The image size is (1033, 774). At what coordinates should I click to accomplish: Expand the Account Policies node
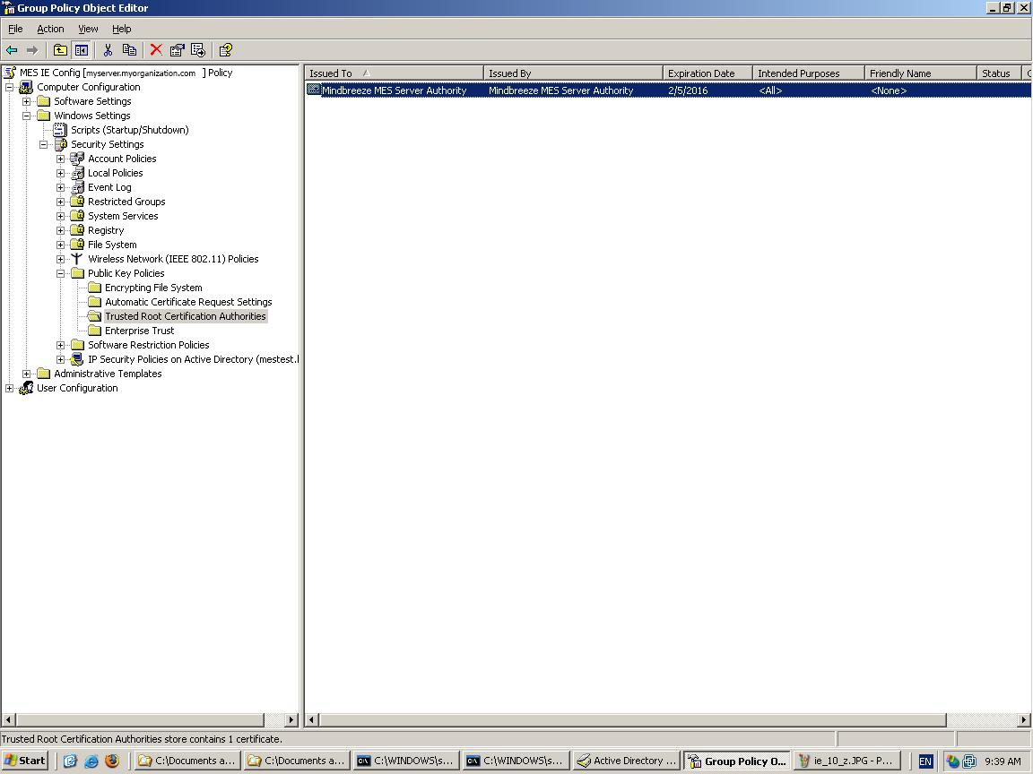click(61, 159)
